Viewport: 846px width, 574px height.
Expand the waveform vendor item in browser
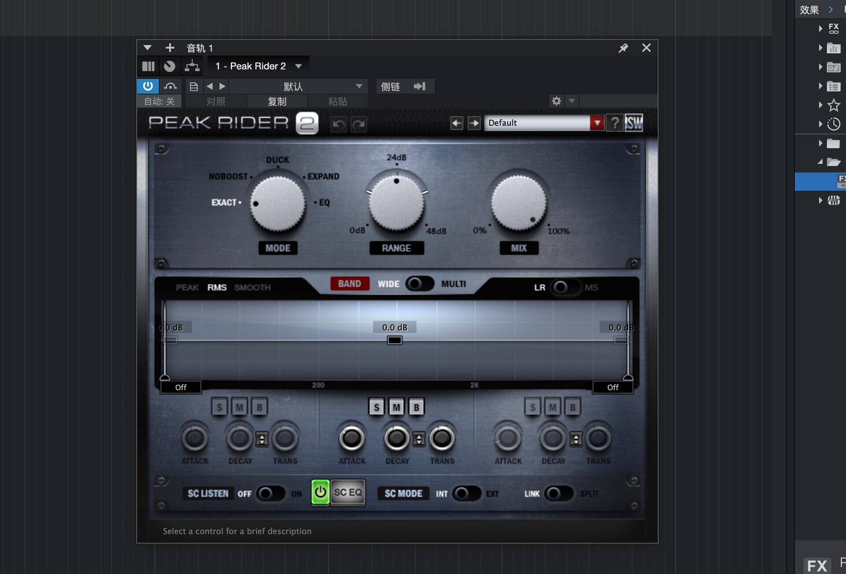tap(820, 200)
